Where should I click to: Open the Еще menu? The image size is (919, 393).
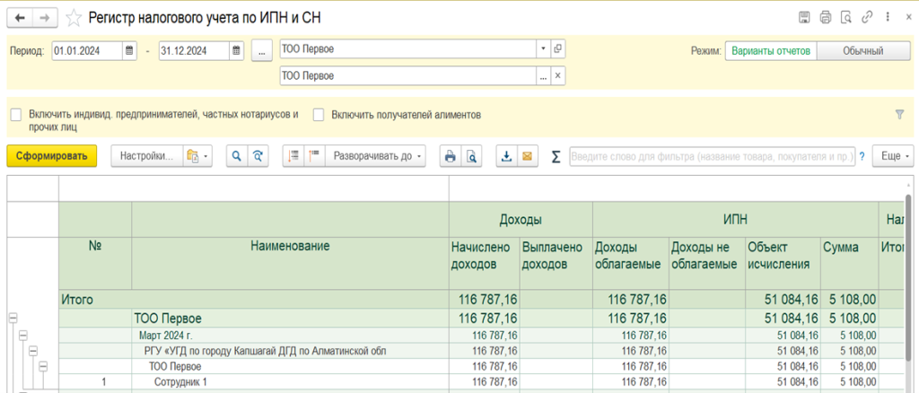coord(893,156)
